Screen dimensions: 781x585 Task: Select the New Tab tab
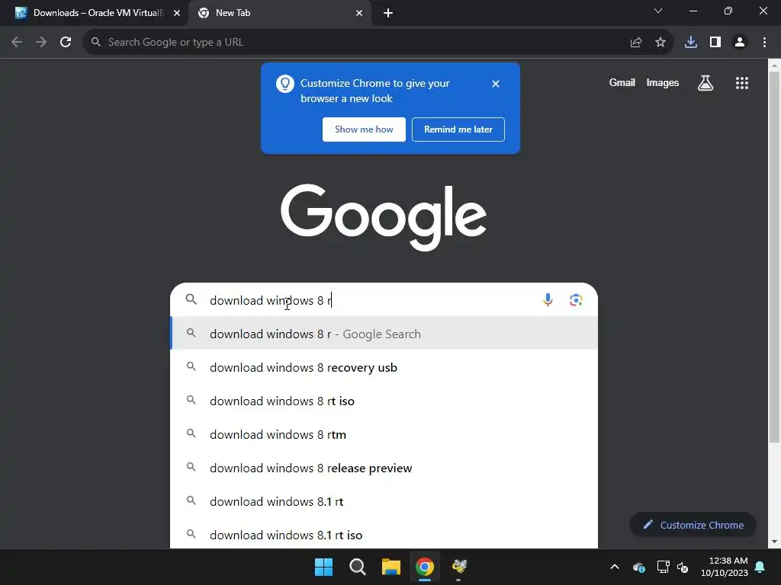279,13
